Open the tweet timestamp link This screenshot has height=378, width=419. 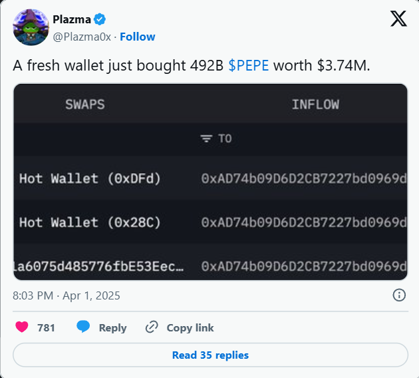click(x=67, y=295)
